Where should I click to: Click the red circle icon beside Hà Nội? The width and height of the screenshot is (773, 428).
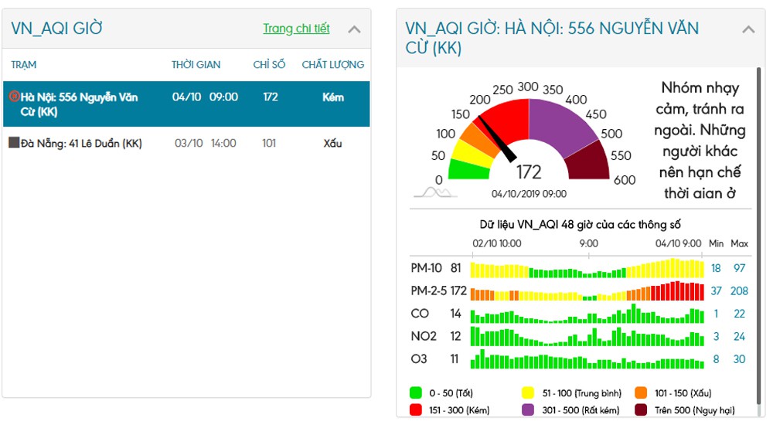click(14, 96)
